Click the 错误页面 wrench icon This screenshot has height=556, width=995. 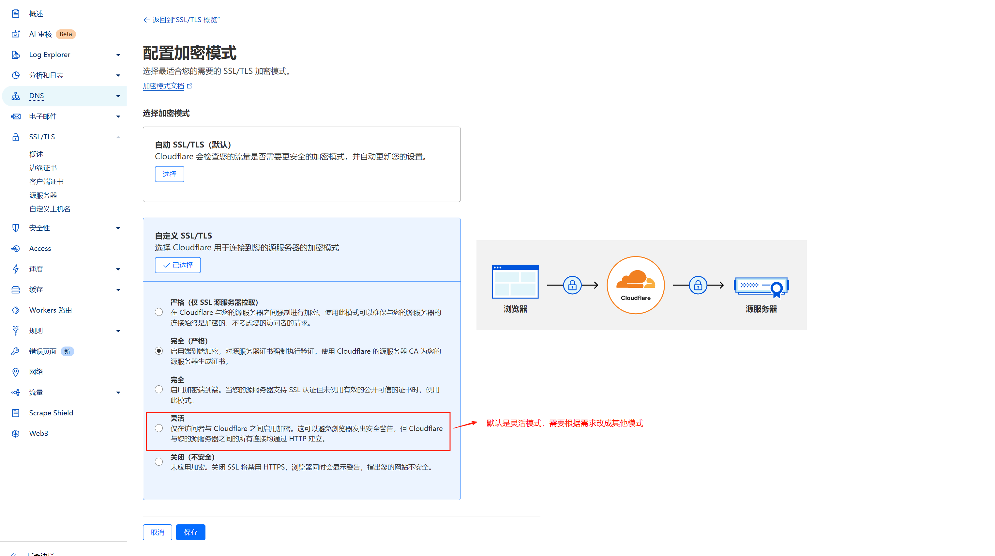point(15,351)
